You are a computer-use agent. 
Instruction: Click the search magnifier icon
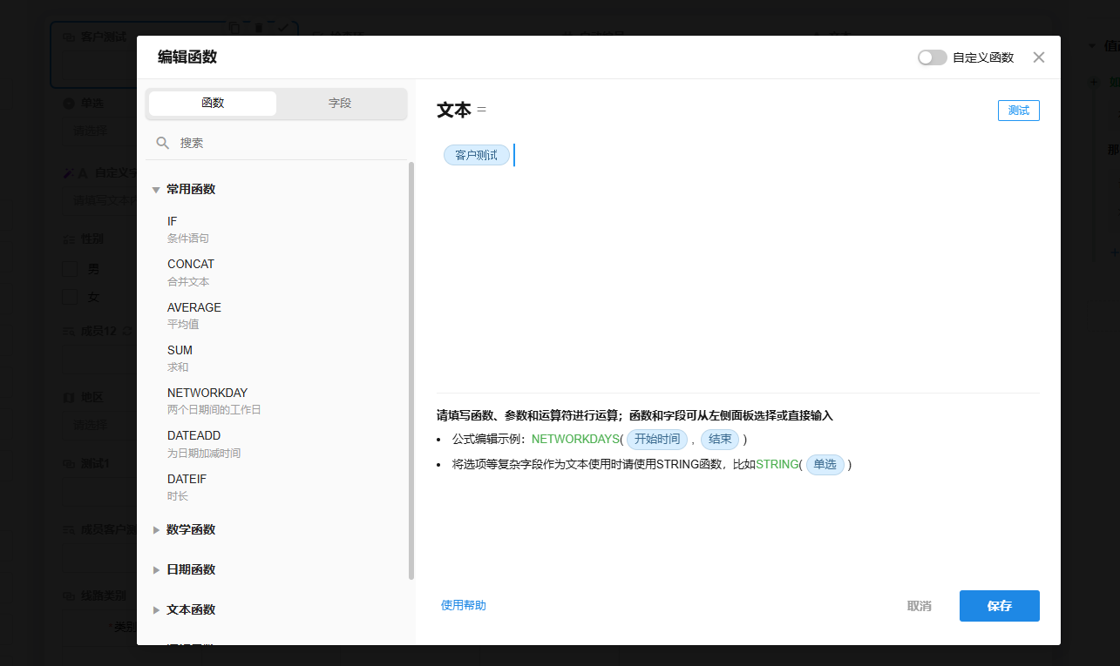click(x=162, y=143)
